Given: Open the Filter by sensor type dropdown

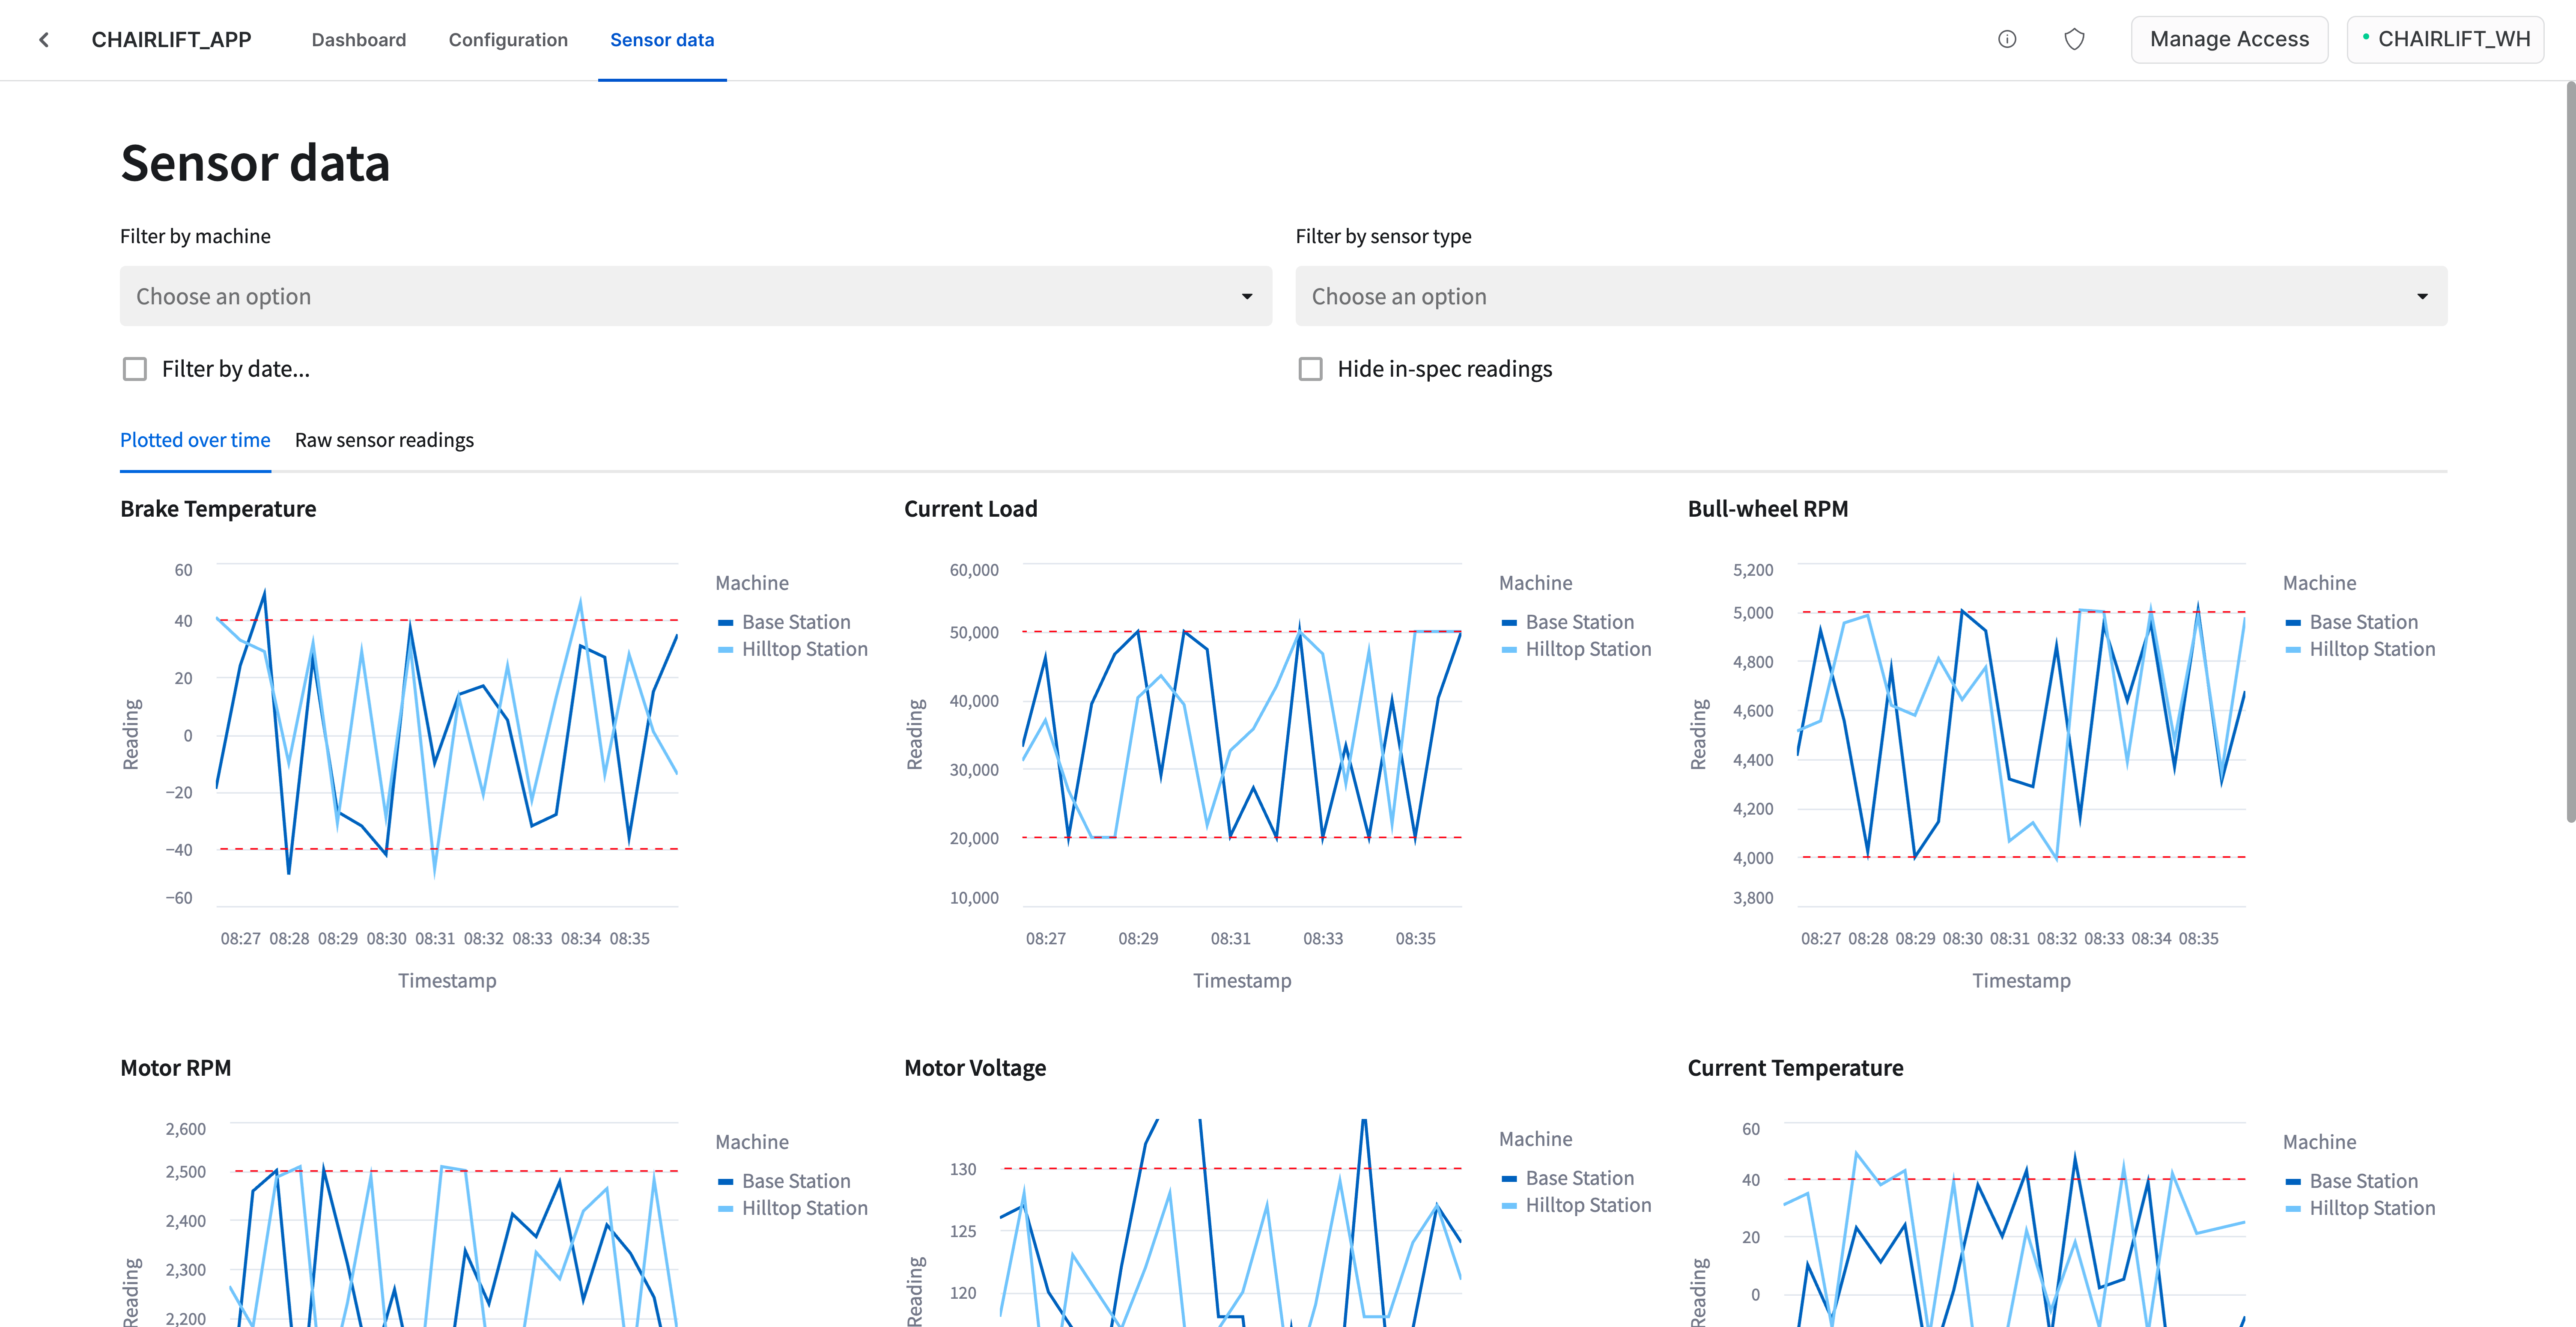Looking at the screenshot, I should coord(1870,296).
